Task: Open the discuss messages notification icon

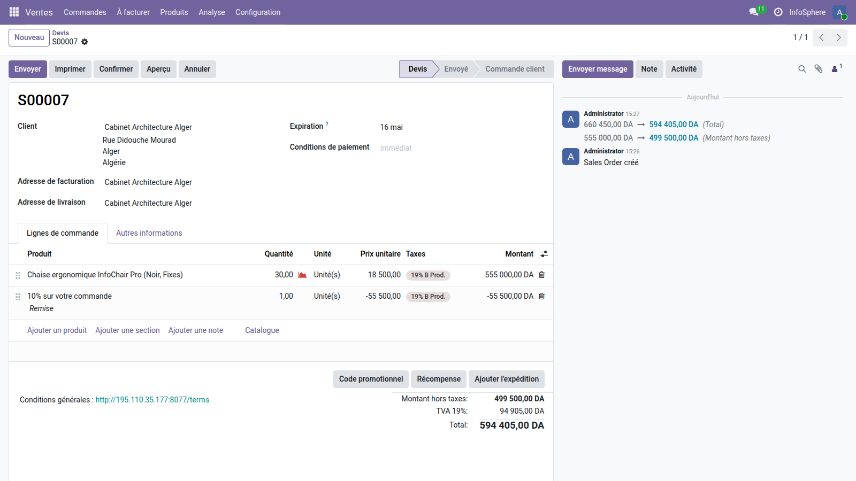Action: (754, 12)
